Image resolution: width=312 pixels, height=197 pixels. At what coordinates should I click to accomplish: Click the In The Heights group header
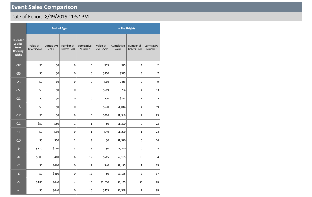pyautogui.click(x=126, y=28)
